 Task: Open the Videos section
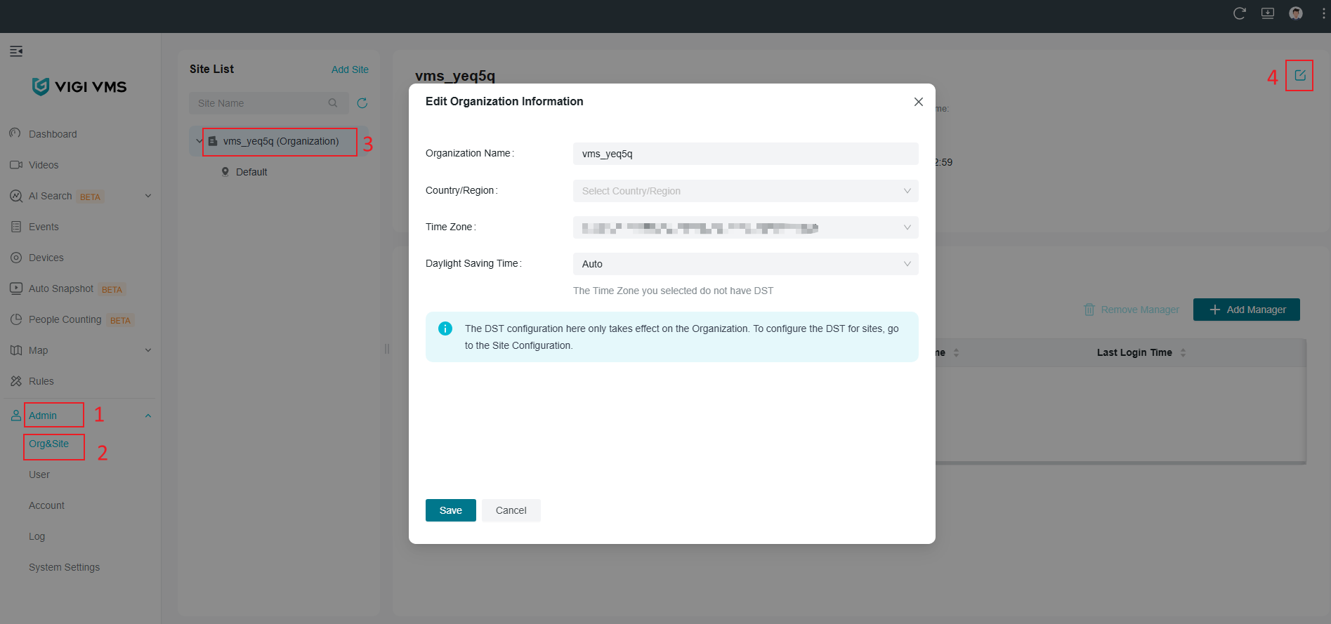click(x=44, y=165)
